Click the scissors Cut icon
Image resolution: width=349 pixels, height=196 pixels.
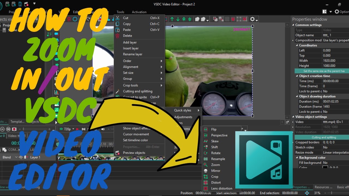118,18
